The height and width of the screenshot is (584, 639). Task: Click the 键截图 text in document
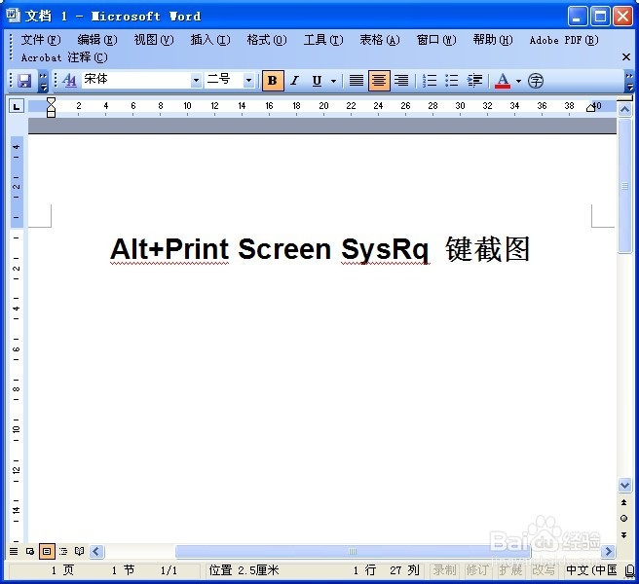pos(487,249)
